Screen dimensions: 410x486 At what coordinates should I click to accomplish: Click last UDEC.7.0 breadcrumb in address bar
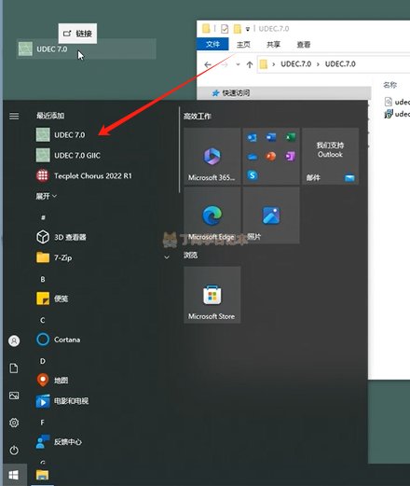340,64
